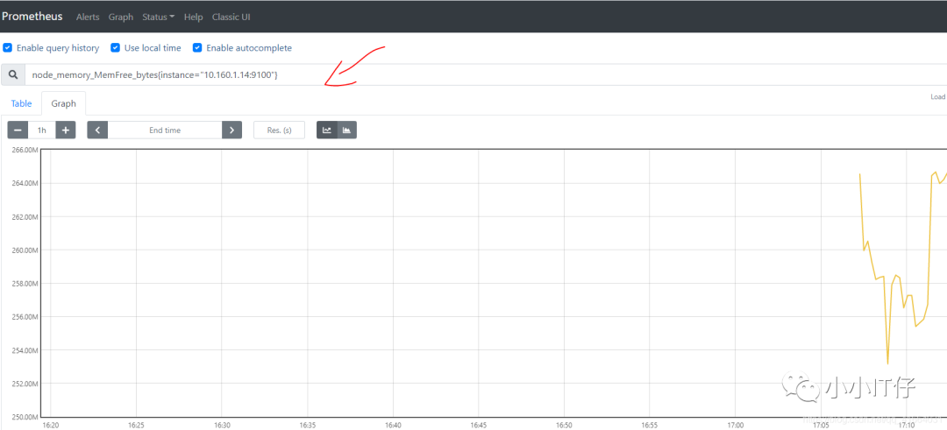Click the Res. (s) resolution field
The height and width of the screenshot is (430, 947).
pos(279,130)
